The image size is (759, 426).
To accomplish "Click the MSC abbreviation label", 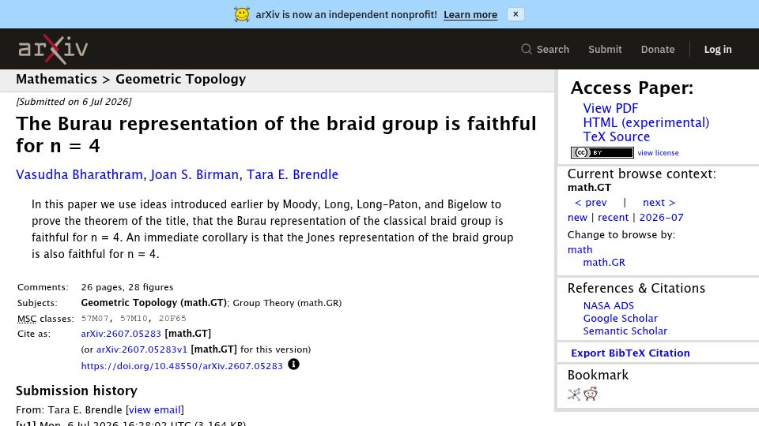I will 27,319.
